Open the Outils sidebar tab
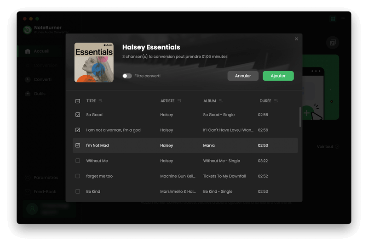Screen dimensions: 368x246 pyautogui.click(x=40, y=94)
